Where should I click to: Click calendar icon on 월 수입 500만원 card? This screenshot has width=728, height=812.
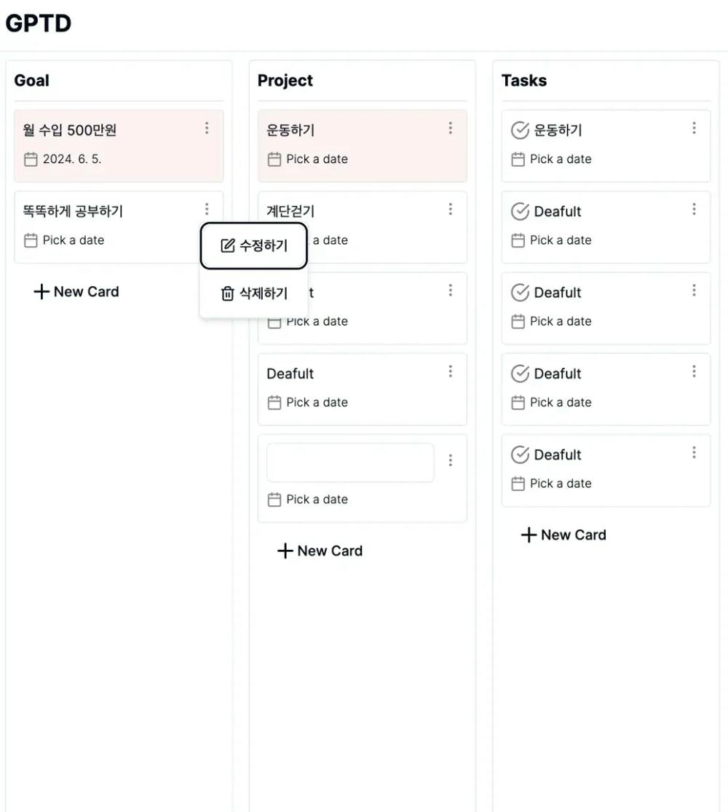click(x=31, y=159)
